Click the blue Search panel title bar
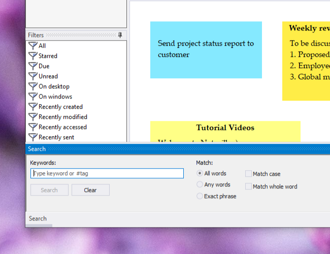 tap(178, 149)
